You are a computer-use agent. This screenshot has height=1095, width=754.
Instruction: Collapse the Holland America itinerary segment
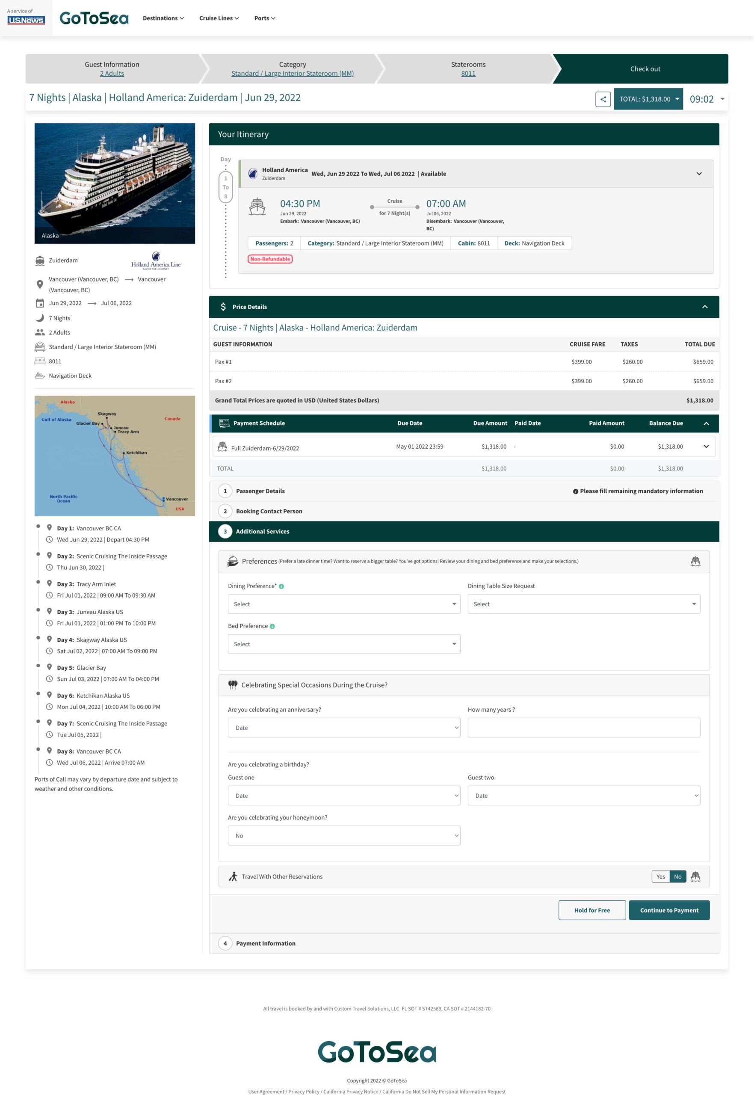coord(699,173)
